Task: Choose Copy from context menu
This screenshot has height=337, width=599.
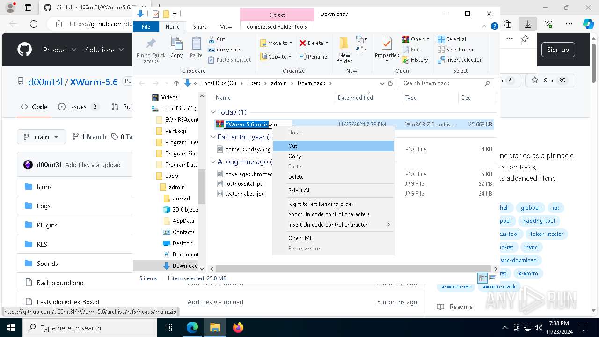Action: [x=333, y=156]
